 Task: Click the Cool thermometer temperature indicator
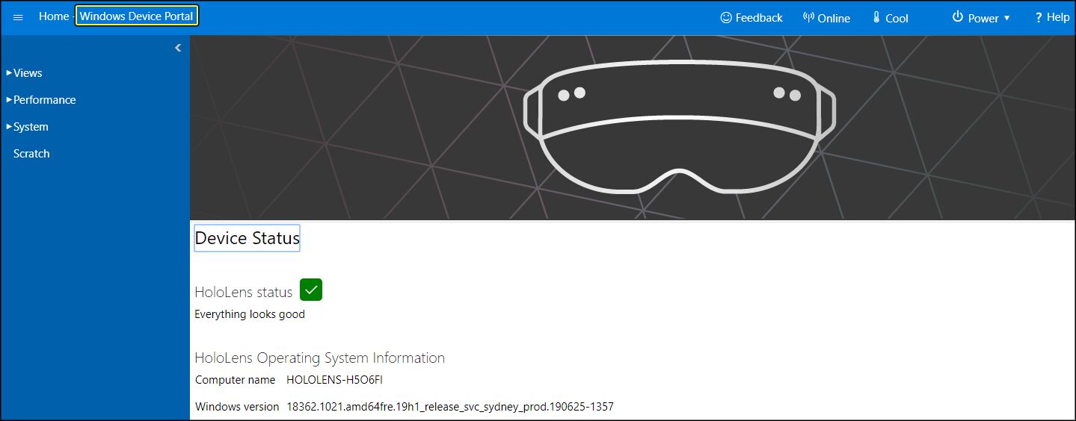pyautogui.click(x=891, y=18)
